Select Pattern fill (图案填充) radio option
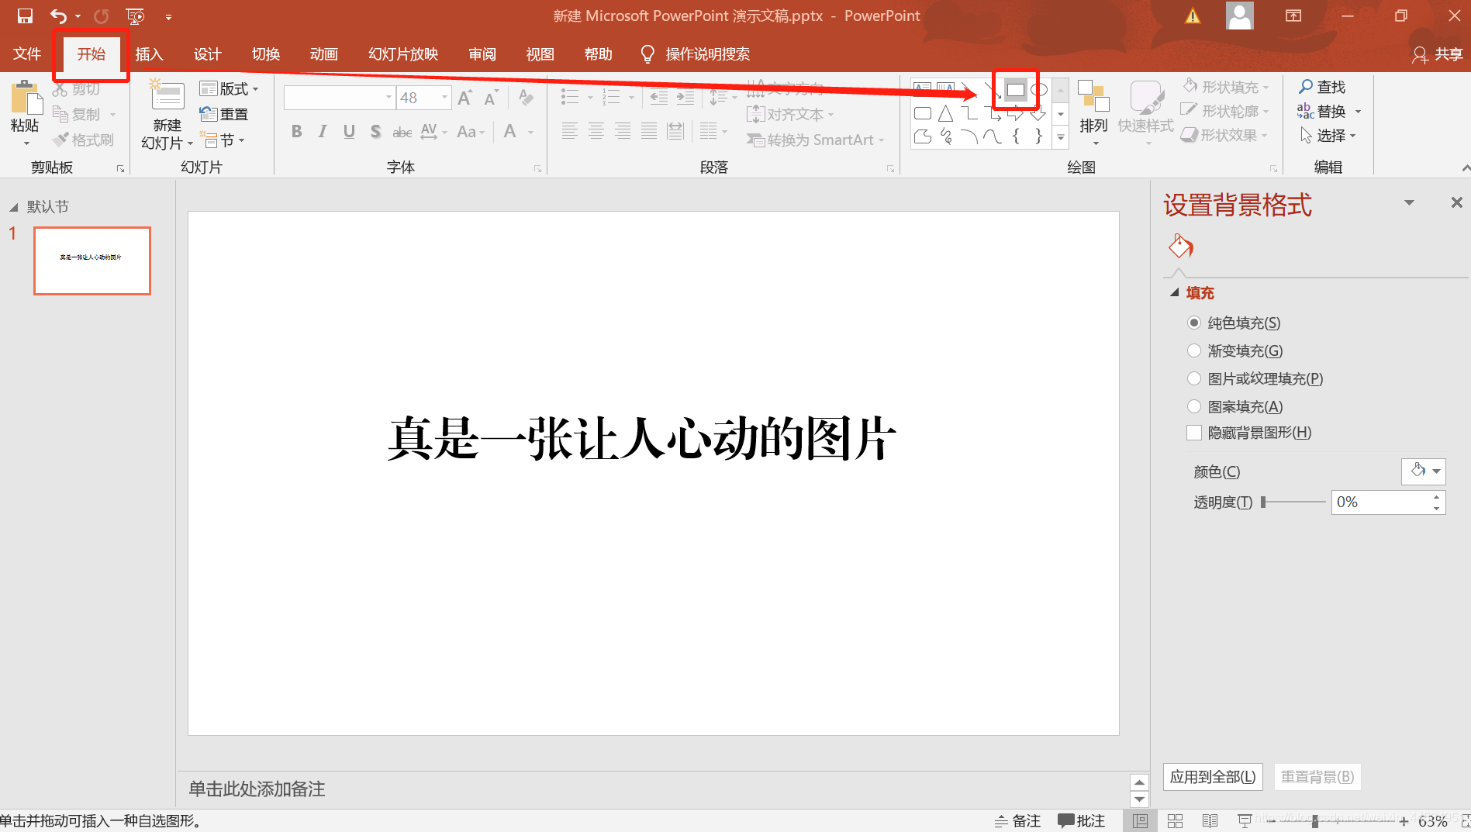This screenshot has width=1471, height=832. click(x=1194, y=406)
